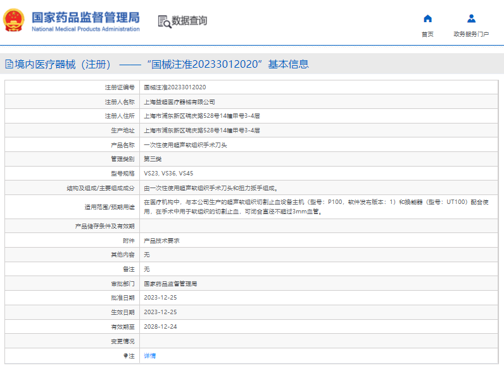Select model value VS23, VS36, VS45
This screenshot has height=368, width=504.
[x=168, y=174]
